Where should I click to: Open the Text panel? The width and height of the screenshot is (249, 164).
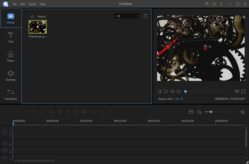tap(11, 37)
